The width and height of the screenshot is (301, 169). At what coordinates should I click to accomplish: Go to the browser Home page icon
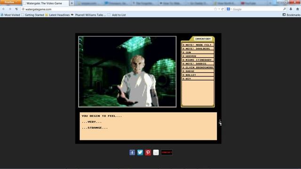[x=298, y=9]
